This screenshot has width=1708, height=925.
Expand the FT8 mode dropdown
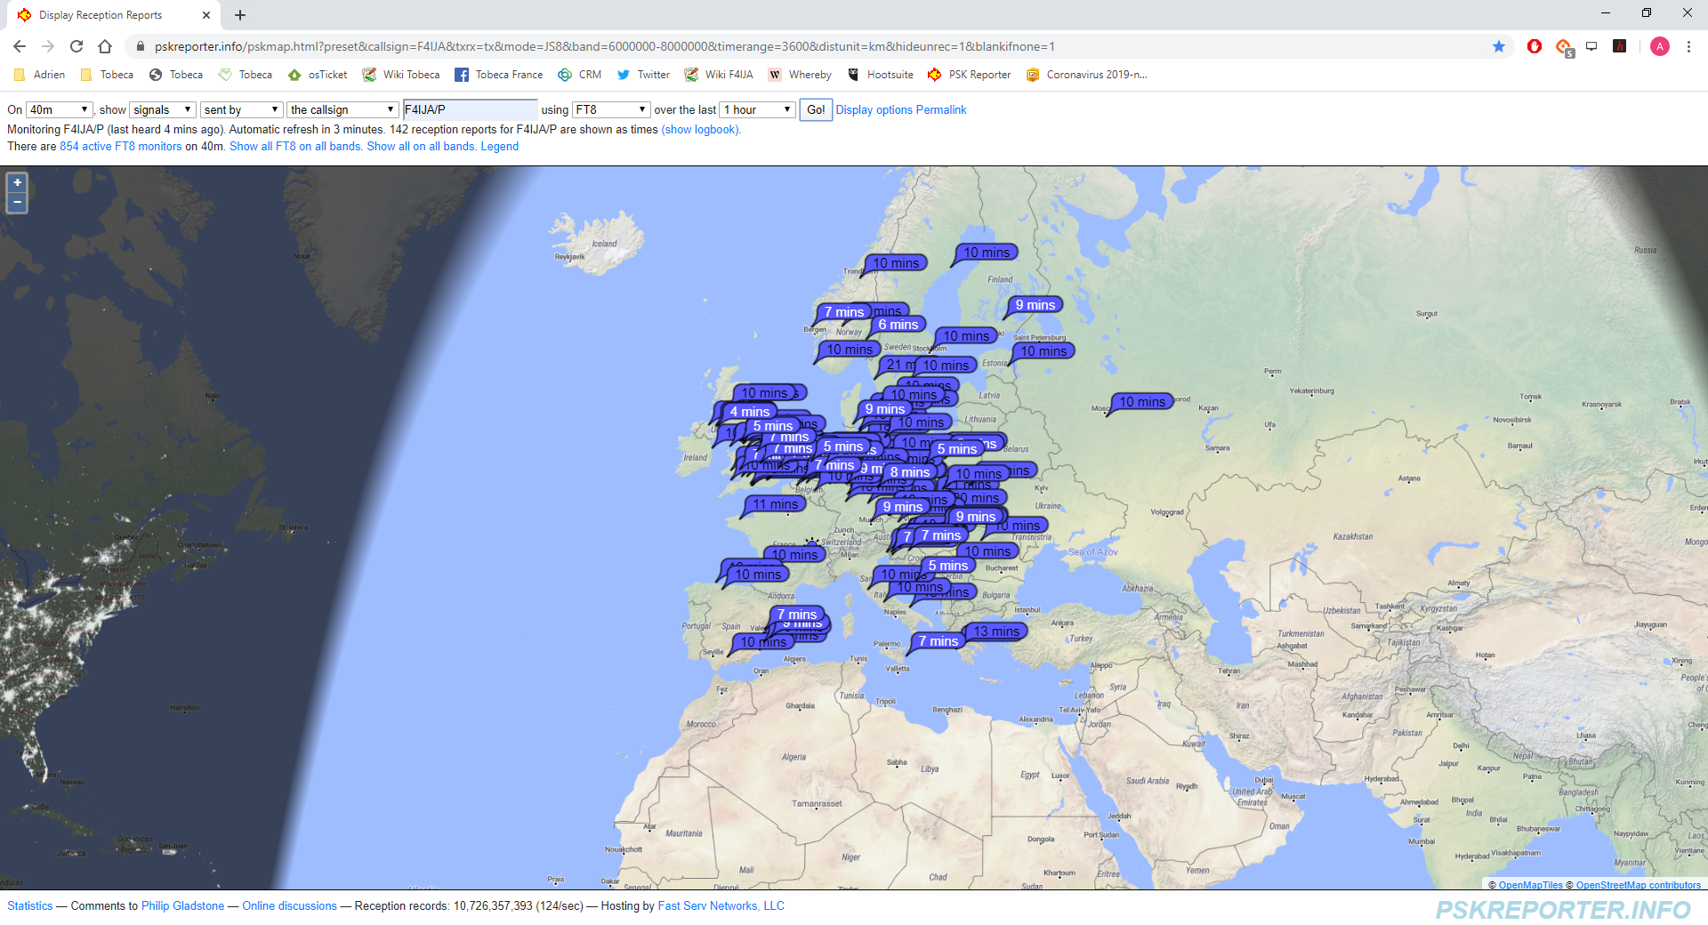(610, 109)
